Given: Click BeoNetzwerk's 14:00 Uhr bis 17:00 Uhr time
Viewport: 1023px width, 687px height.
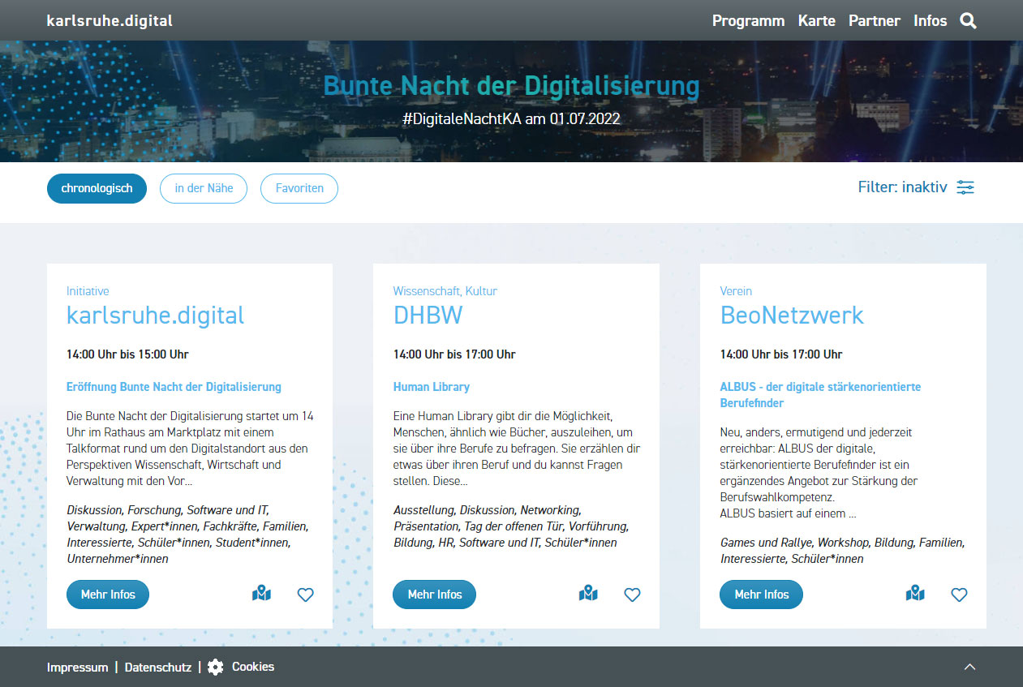Looking at the screenshot, I should 781,354.
